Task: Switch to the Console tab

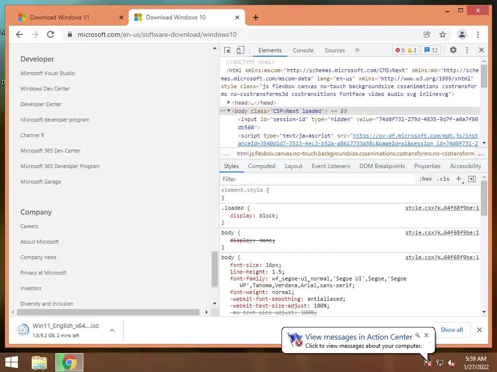Action: (x=303, y=50)
